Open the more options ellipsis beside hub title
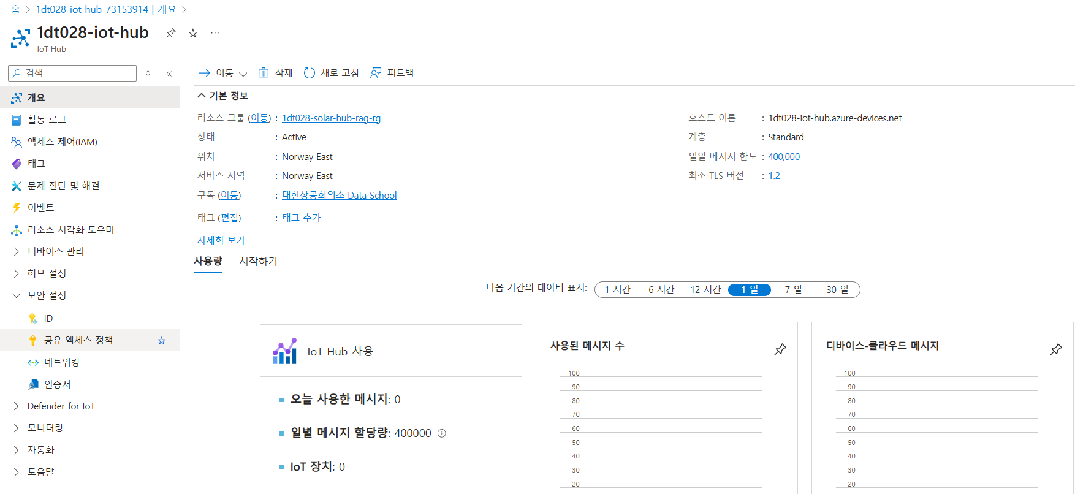Image resolution: width=1075 pixels, height=494 pixels. pyautogui.click(x=215, y=33)
